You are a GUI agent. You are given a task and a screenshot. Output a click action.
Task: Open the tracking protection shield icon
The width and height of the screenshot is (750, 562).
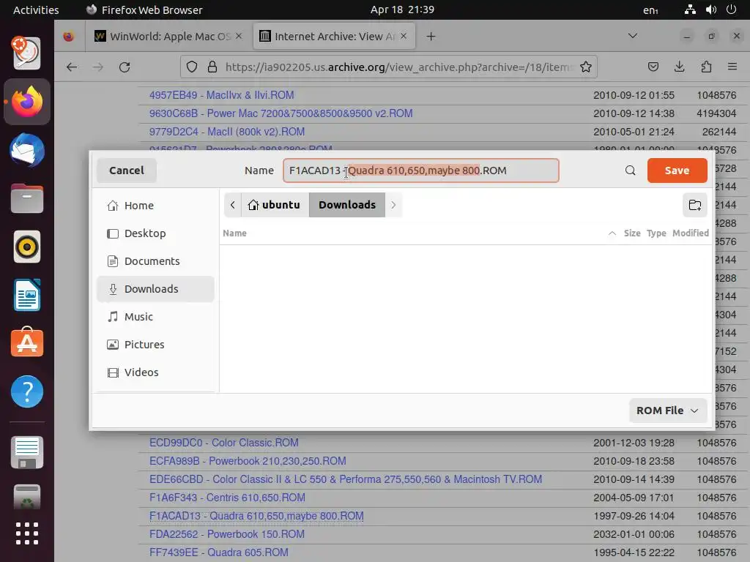192,67
